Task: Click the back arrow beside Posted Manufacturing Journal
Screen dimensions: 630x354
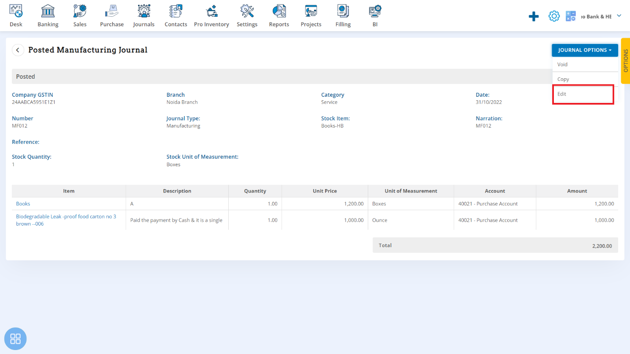Action: [x=18, y=50]
